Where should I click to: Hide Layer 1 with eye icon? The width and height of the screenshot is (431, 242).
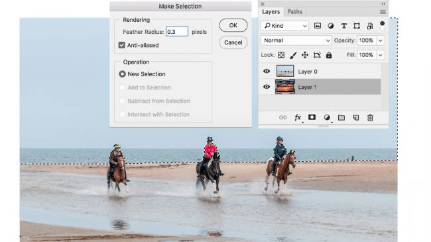pyautogui.click(x=267, y=87)
